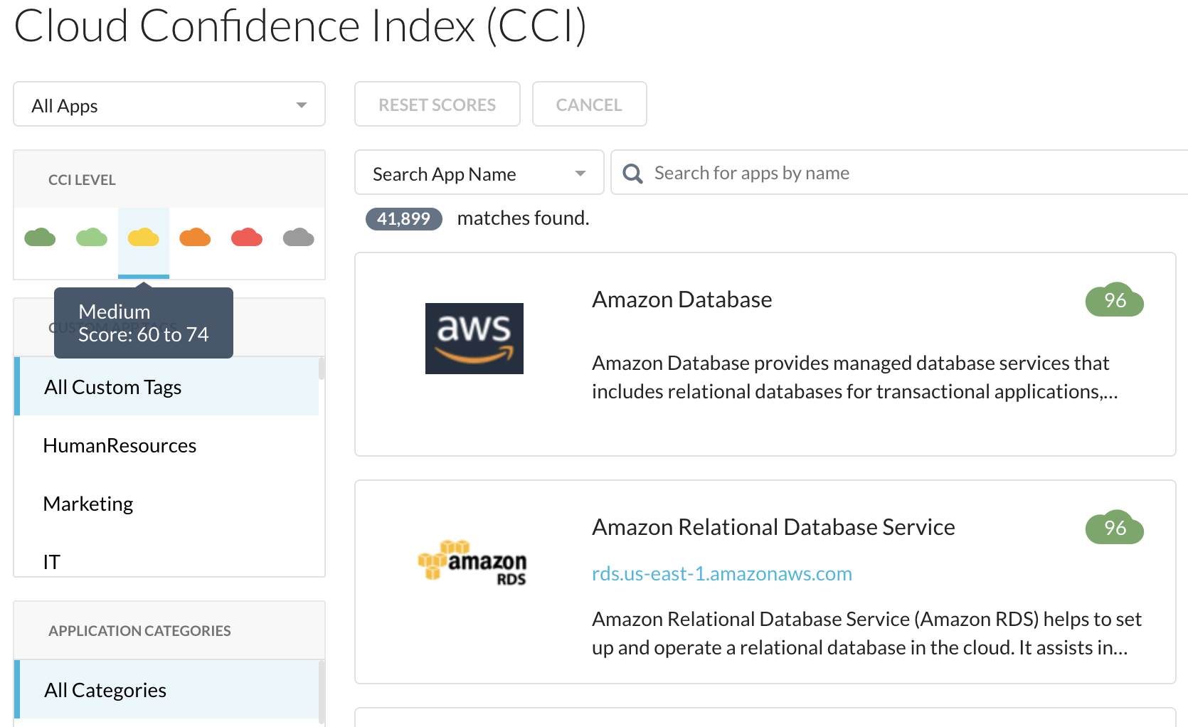Select the dark green CCI level cloud
Screen dimensions: 1188x727
pos(40,237)
